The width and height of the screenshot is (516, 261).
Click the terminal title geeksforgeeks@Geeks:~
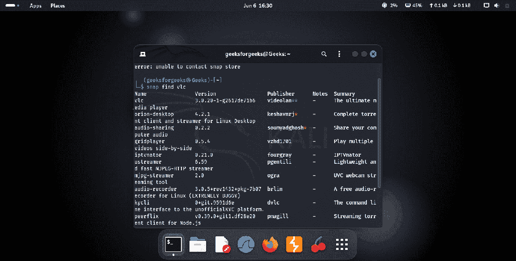[x=257, y=54]
